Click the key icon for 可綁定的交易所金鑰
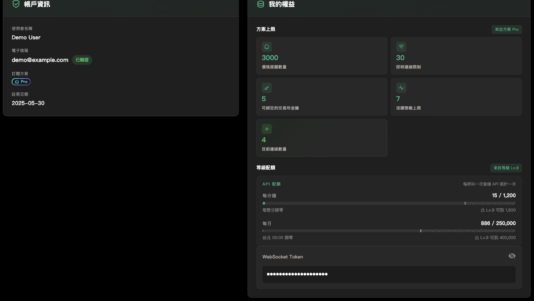 pyautogui.click(x=267, y=88)
